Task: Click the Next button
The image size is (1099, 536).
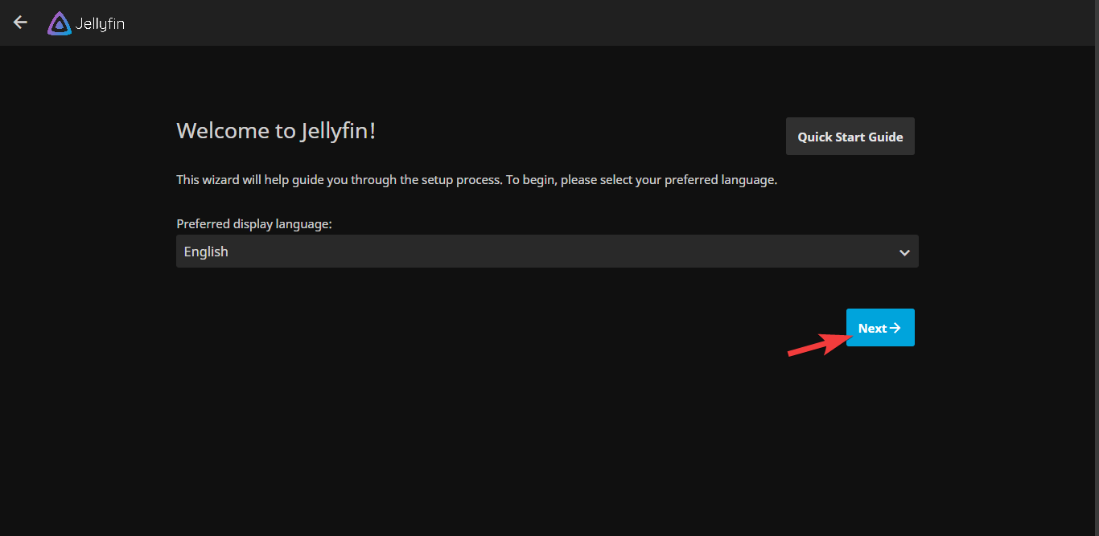Action: [x=880, y=328]
